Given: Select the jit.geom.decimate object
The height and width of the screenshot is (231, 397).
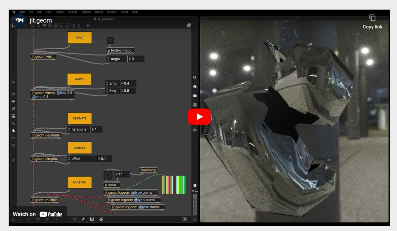Looking at the screenshot, I should (46, 135).
